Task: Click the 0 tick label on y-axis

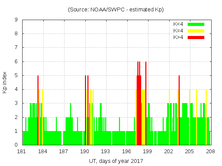Action: click(x=16, y=145)
